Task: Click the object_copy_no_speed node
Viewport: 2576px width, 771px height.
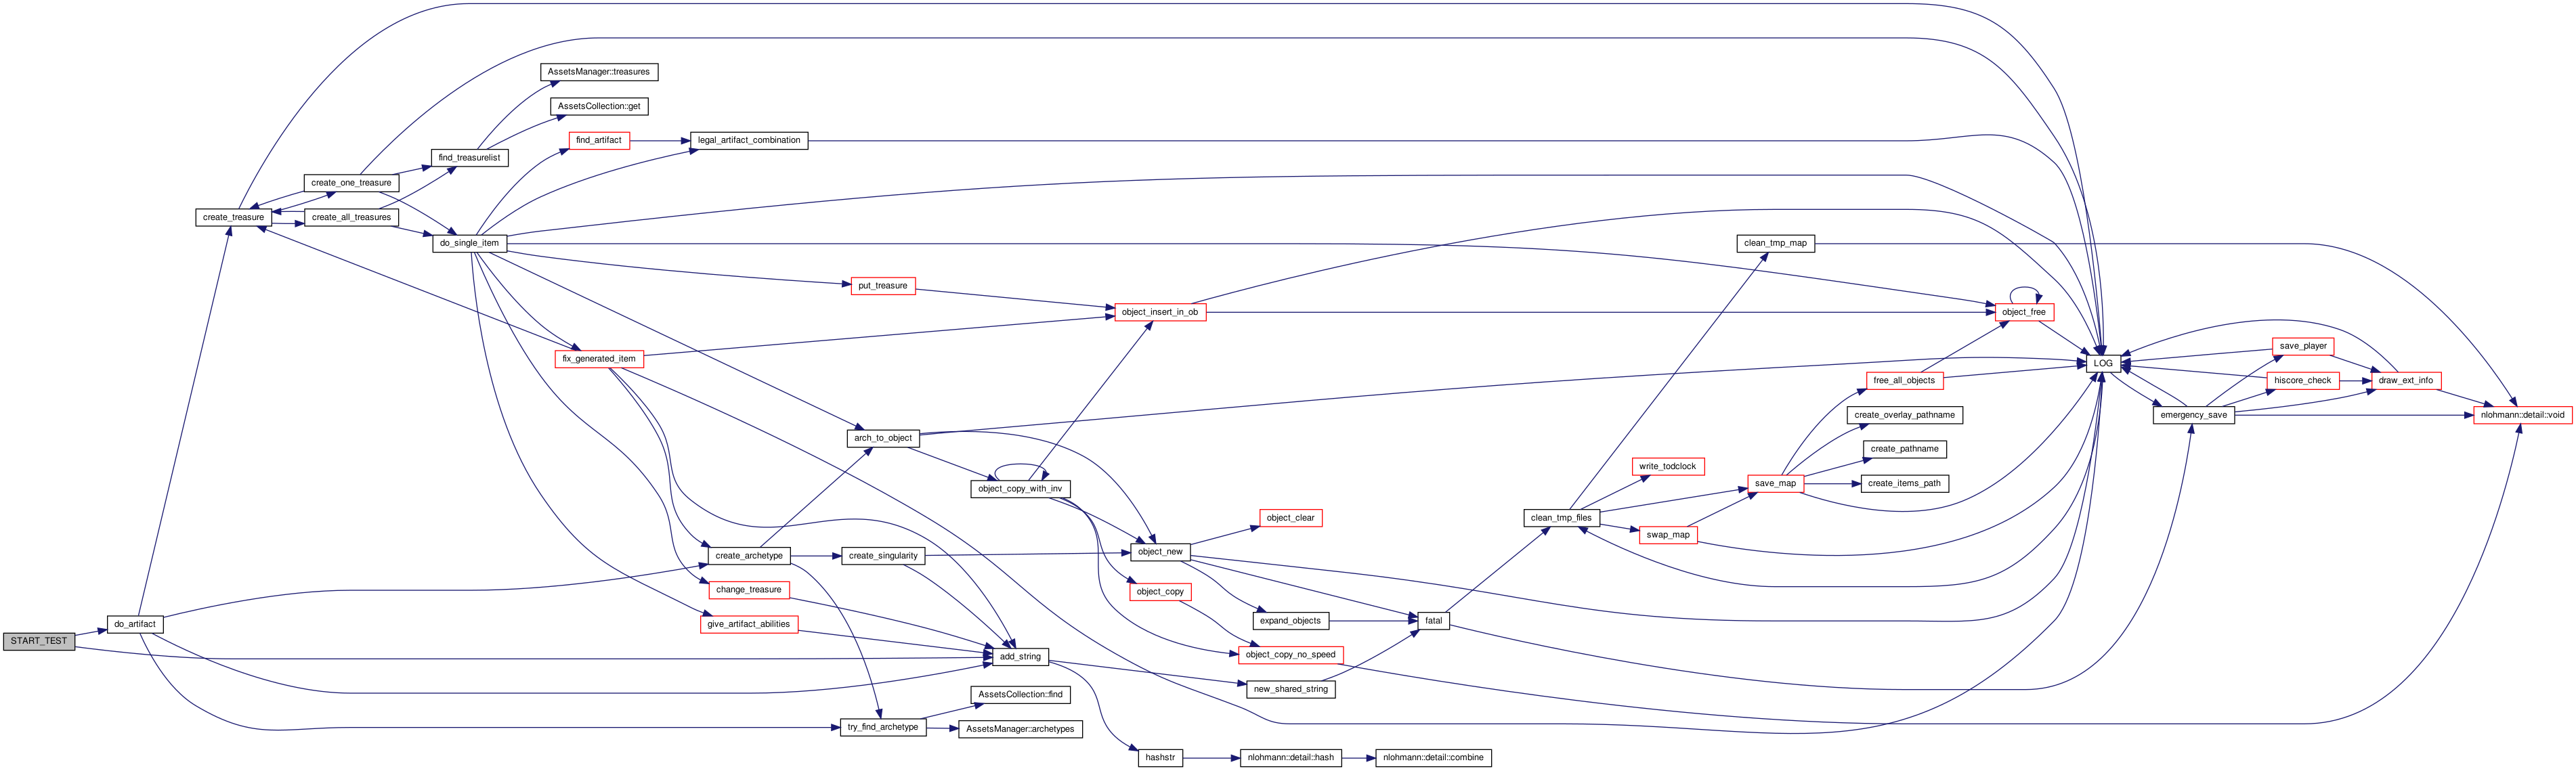Action: tap(1291, 655)
